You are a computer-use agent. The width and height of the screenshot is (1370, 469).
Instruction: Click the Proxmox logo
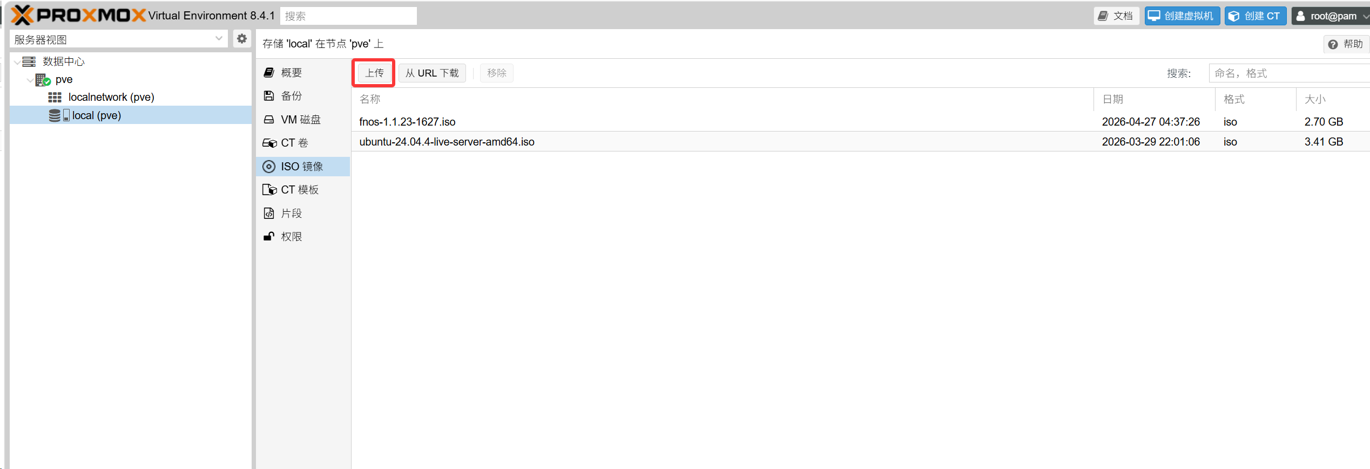click(x=78, y=15)
